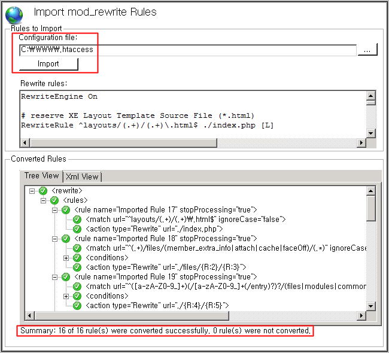This screenshot has width=389, height=353.
Task: Click Rewrite rules horizontal scrollbar thumb
Action: [123, 142]
